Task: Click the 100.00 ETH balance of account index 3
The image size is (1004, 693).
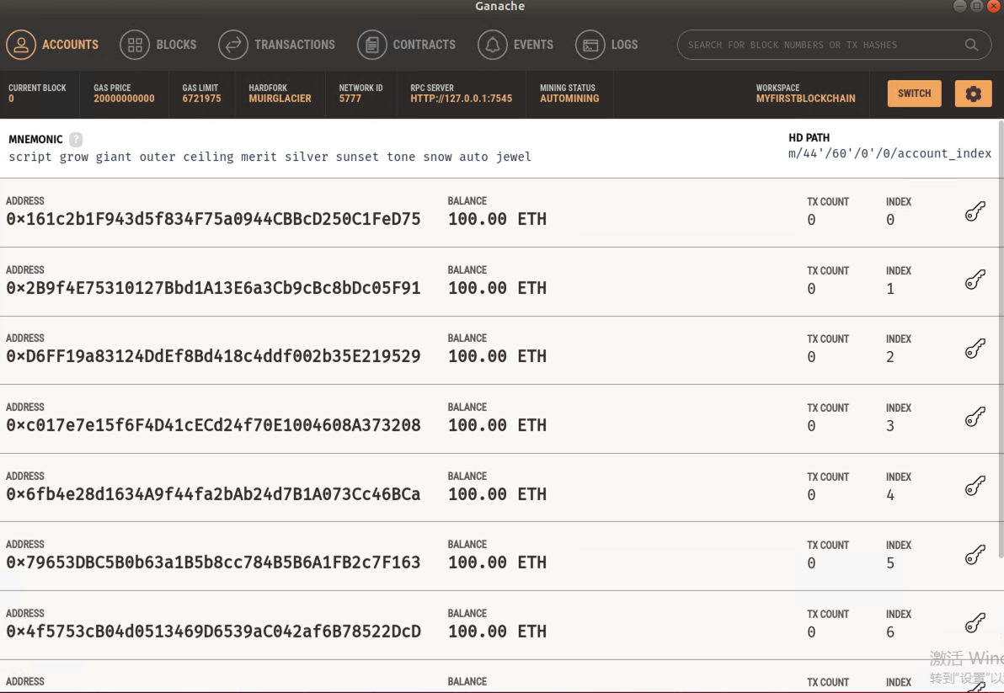Action: point(497,425)
